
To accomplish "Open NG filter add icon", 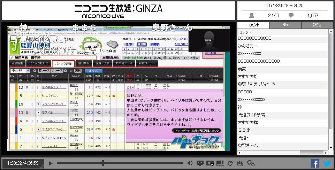I will tap(210, 163).
